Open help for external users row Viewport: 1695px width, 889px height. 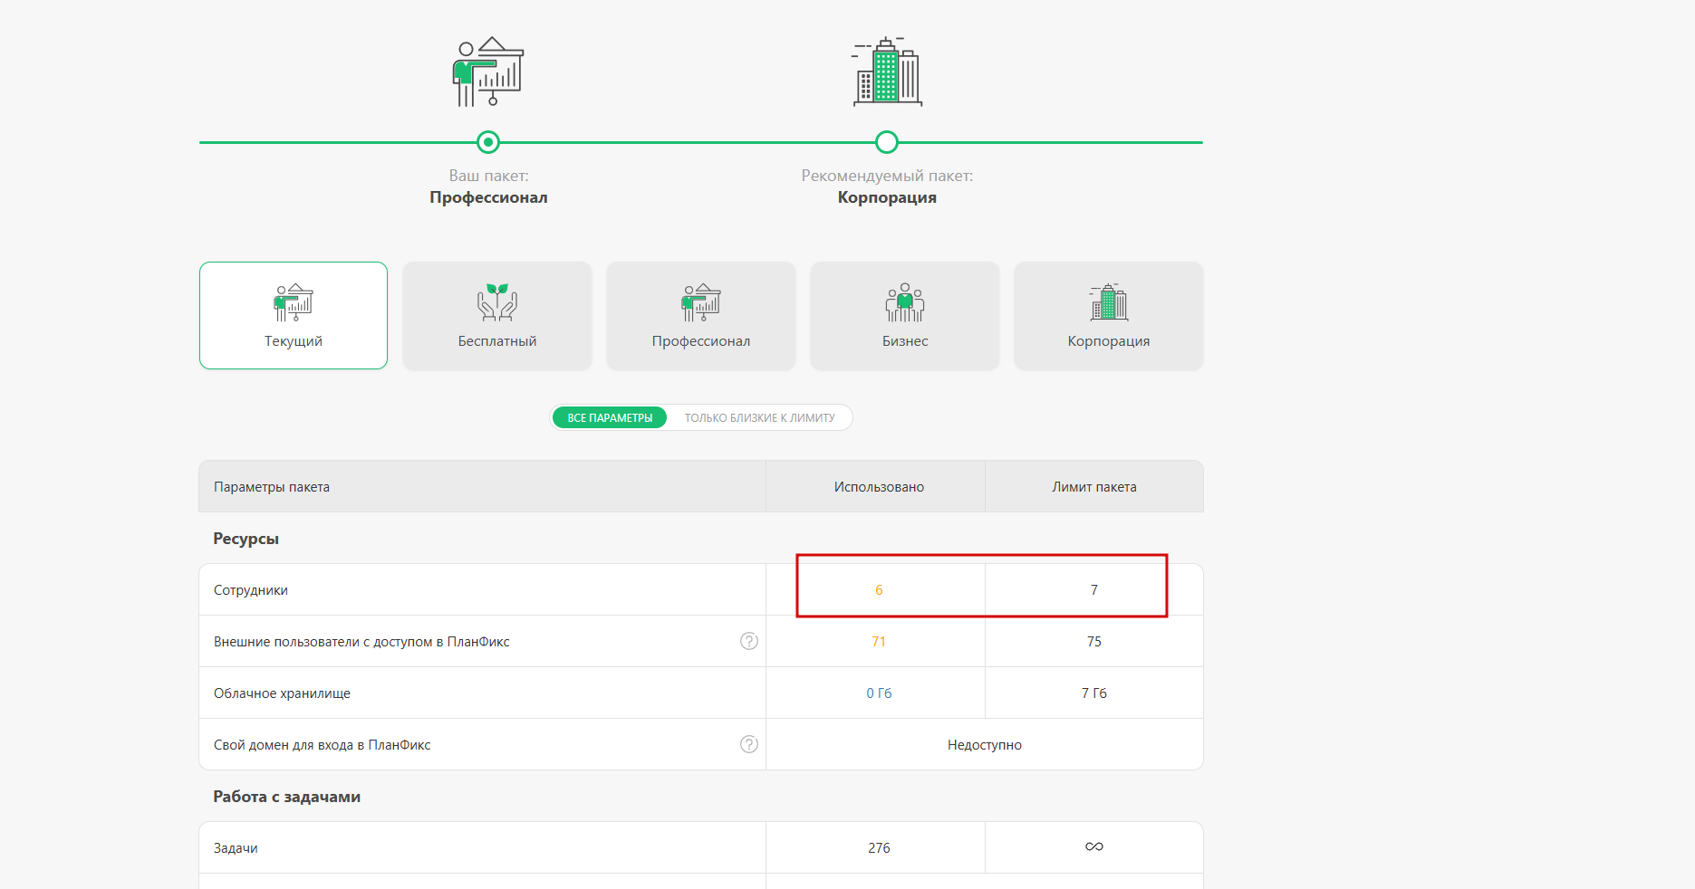tap(749, 641)
